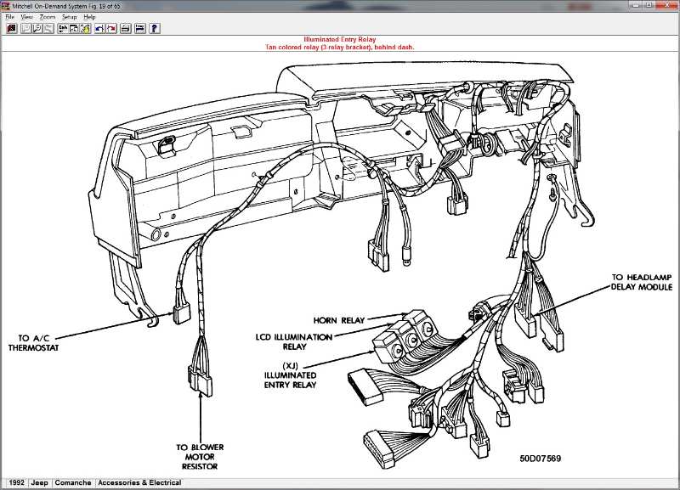Expand the Zoom menu
This screenshot has width=680, height=490.
pyautogui.click(x=48, y=17)
